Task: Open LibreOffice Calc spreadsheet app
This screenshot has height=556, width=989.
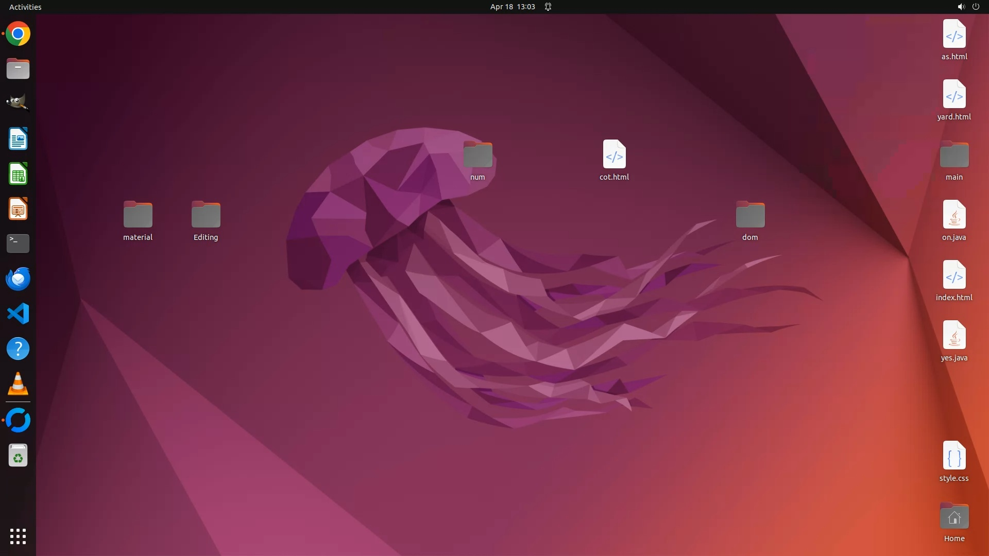Action: tap(18, 174)
